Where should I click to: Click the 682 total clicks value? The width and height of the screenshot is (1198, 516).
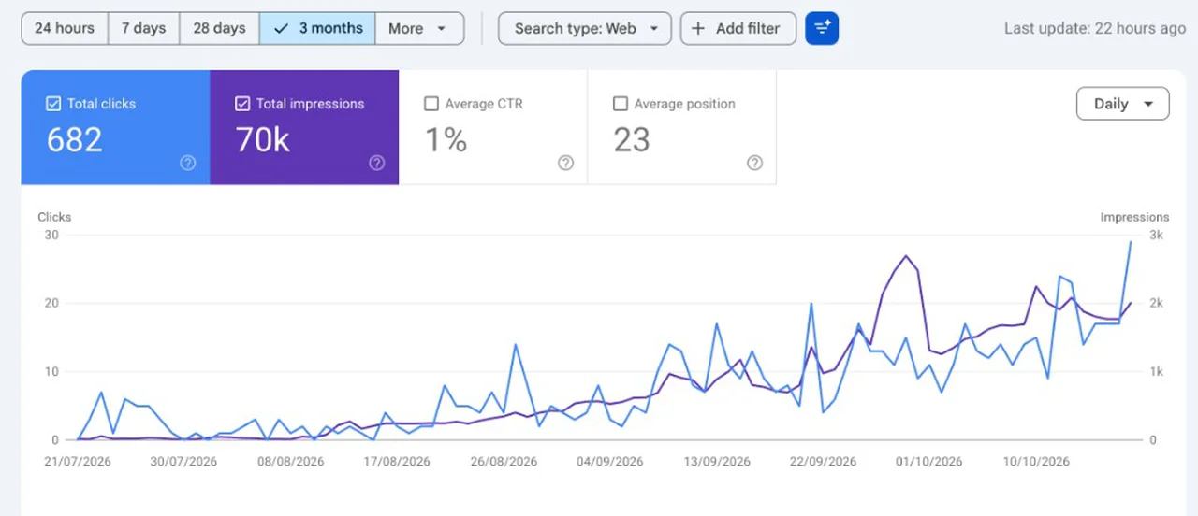(75, 140)
